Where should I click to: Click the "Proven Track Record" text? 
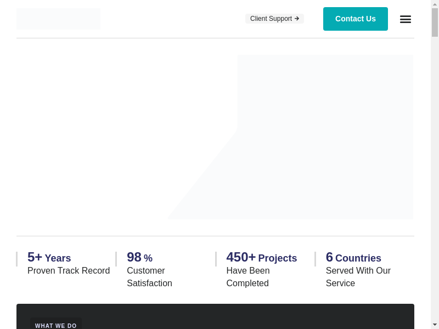click(x=69, y=271)
